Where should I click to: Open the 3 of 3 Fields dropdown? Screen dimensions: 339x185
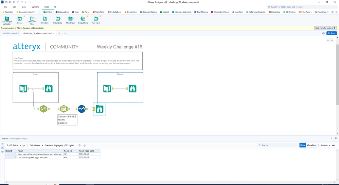pyautogui.click(x=14, y=145)
